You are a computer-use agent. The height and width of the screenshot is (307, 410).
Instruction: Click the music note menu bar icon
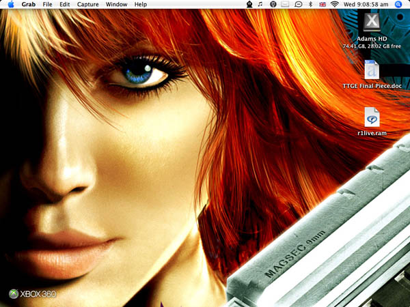[x=260, y=4]
